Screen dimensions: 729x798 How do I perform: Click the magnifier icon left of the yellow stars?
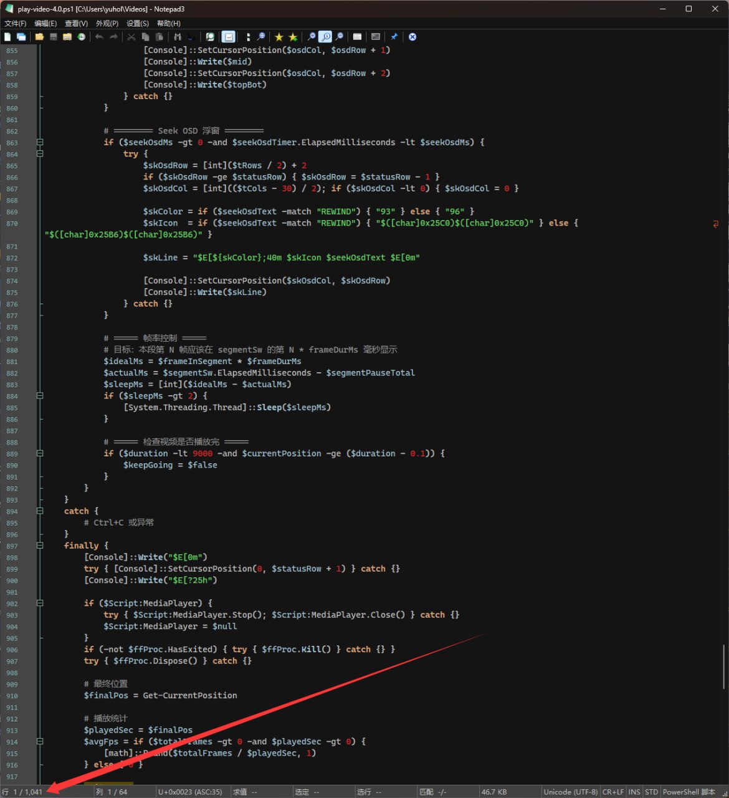pyautogui.click(x=261, y=37)
